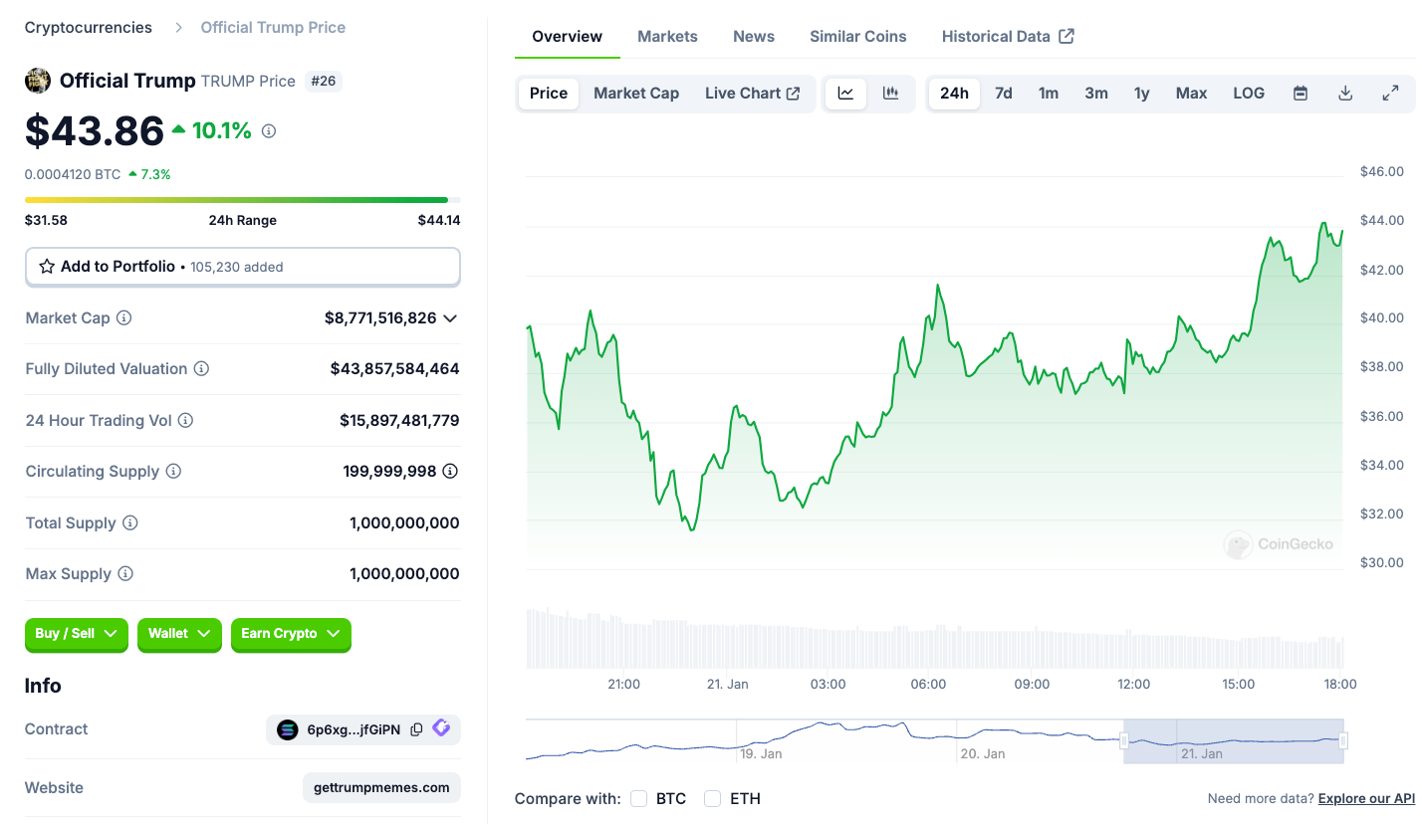Image resolution: width=1422 pixels, height=824 pixels.
Task: Select the 1m time range
Action: pos(1049,94)
